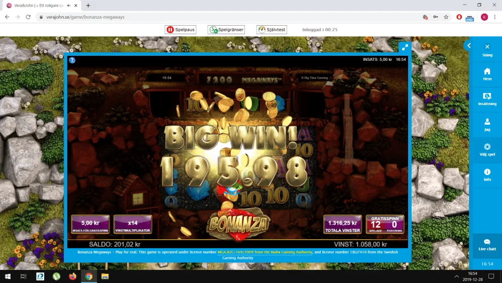Start a Live chatt session
Image resolution: width=502 pixels, height=283 pixels.
tap(487, 245)
